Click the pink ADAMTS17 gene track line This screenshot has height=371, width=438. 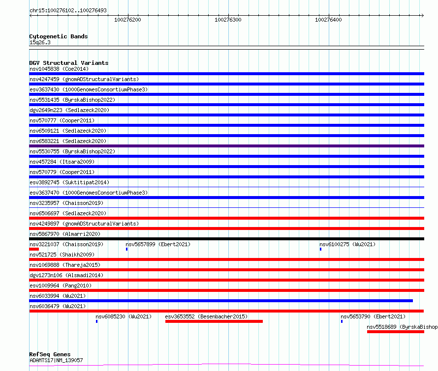(226, 365)
